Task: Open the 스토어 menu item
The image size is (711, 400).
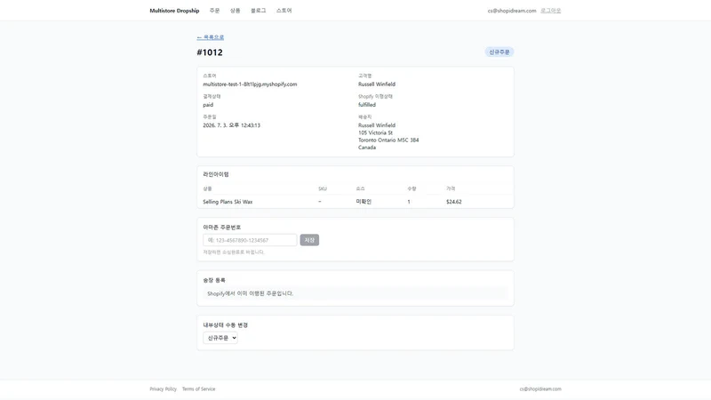Action: 284,11
